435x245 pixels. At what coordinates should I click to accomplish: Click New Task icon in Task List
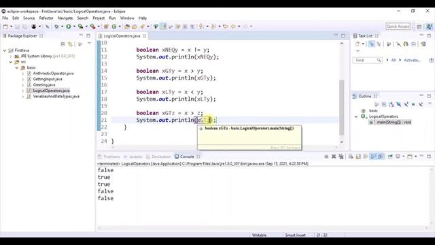[x=358, y=44]
